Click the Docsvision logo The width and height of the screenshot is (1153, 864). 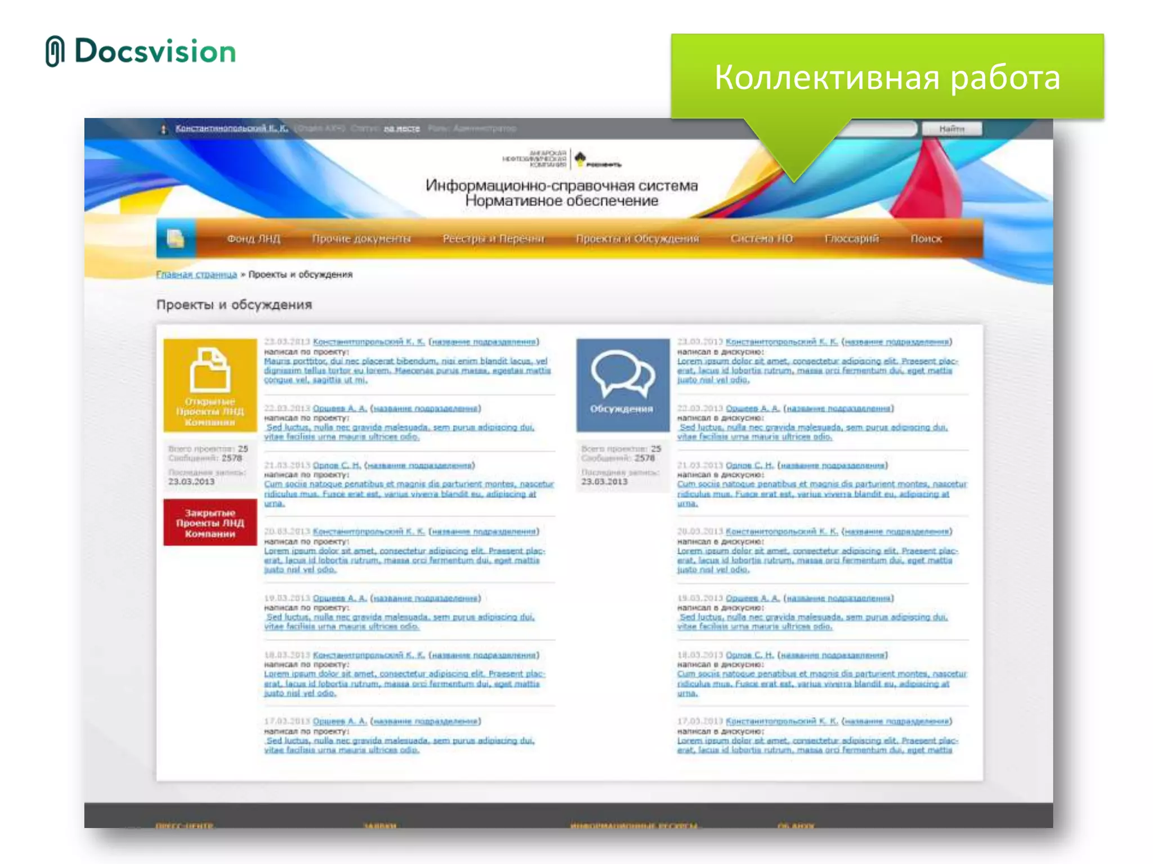pos(141,51)
